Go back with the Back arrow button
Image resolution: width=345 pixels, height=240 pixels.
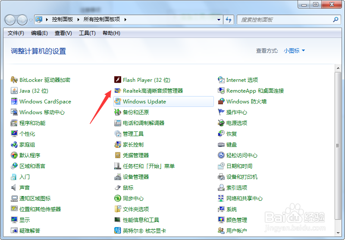point(10,20)
